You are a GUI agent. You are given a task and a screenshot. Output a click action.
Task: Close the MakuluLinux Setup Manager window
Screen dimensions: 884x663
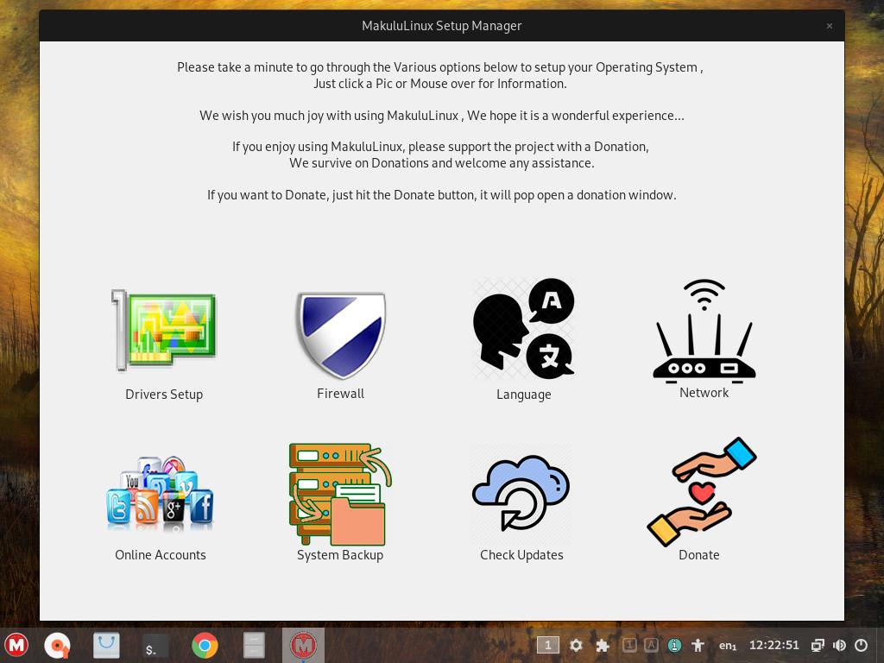[830, 26]
